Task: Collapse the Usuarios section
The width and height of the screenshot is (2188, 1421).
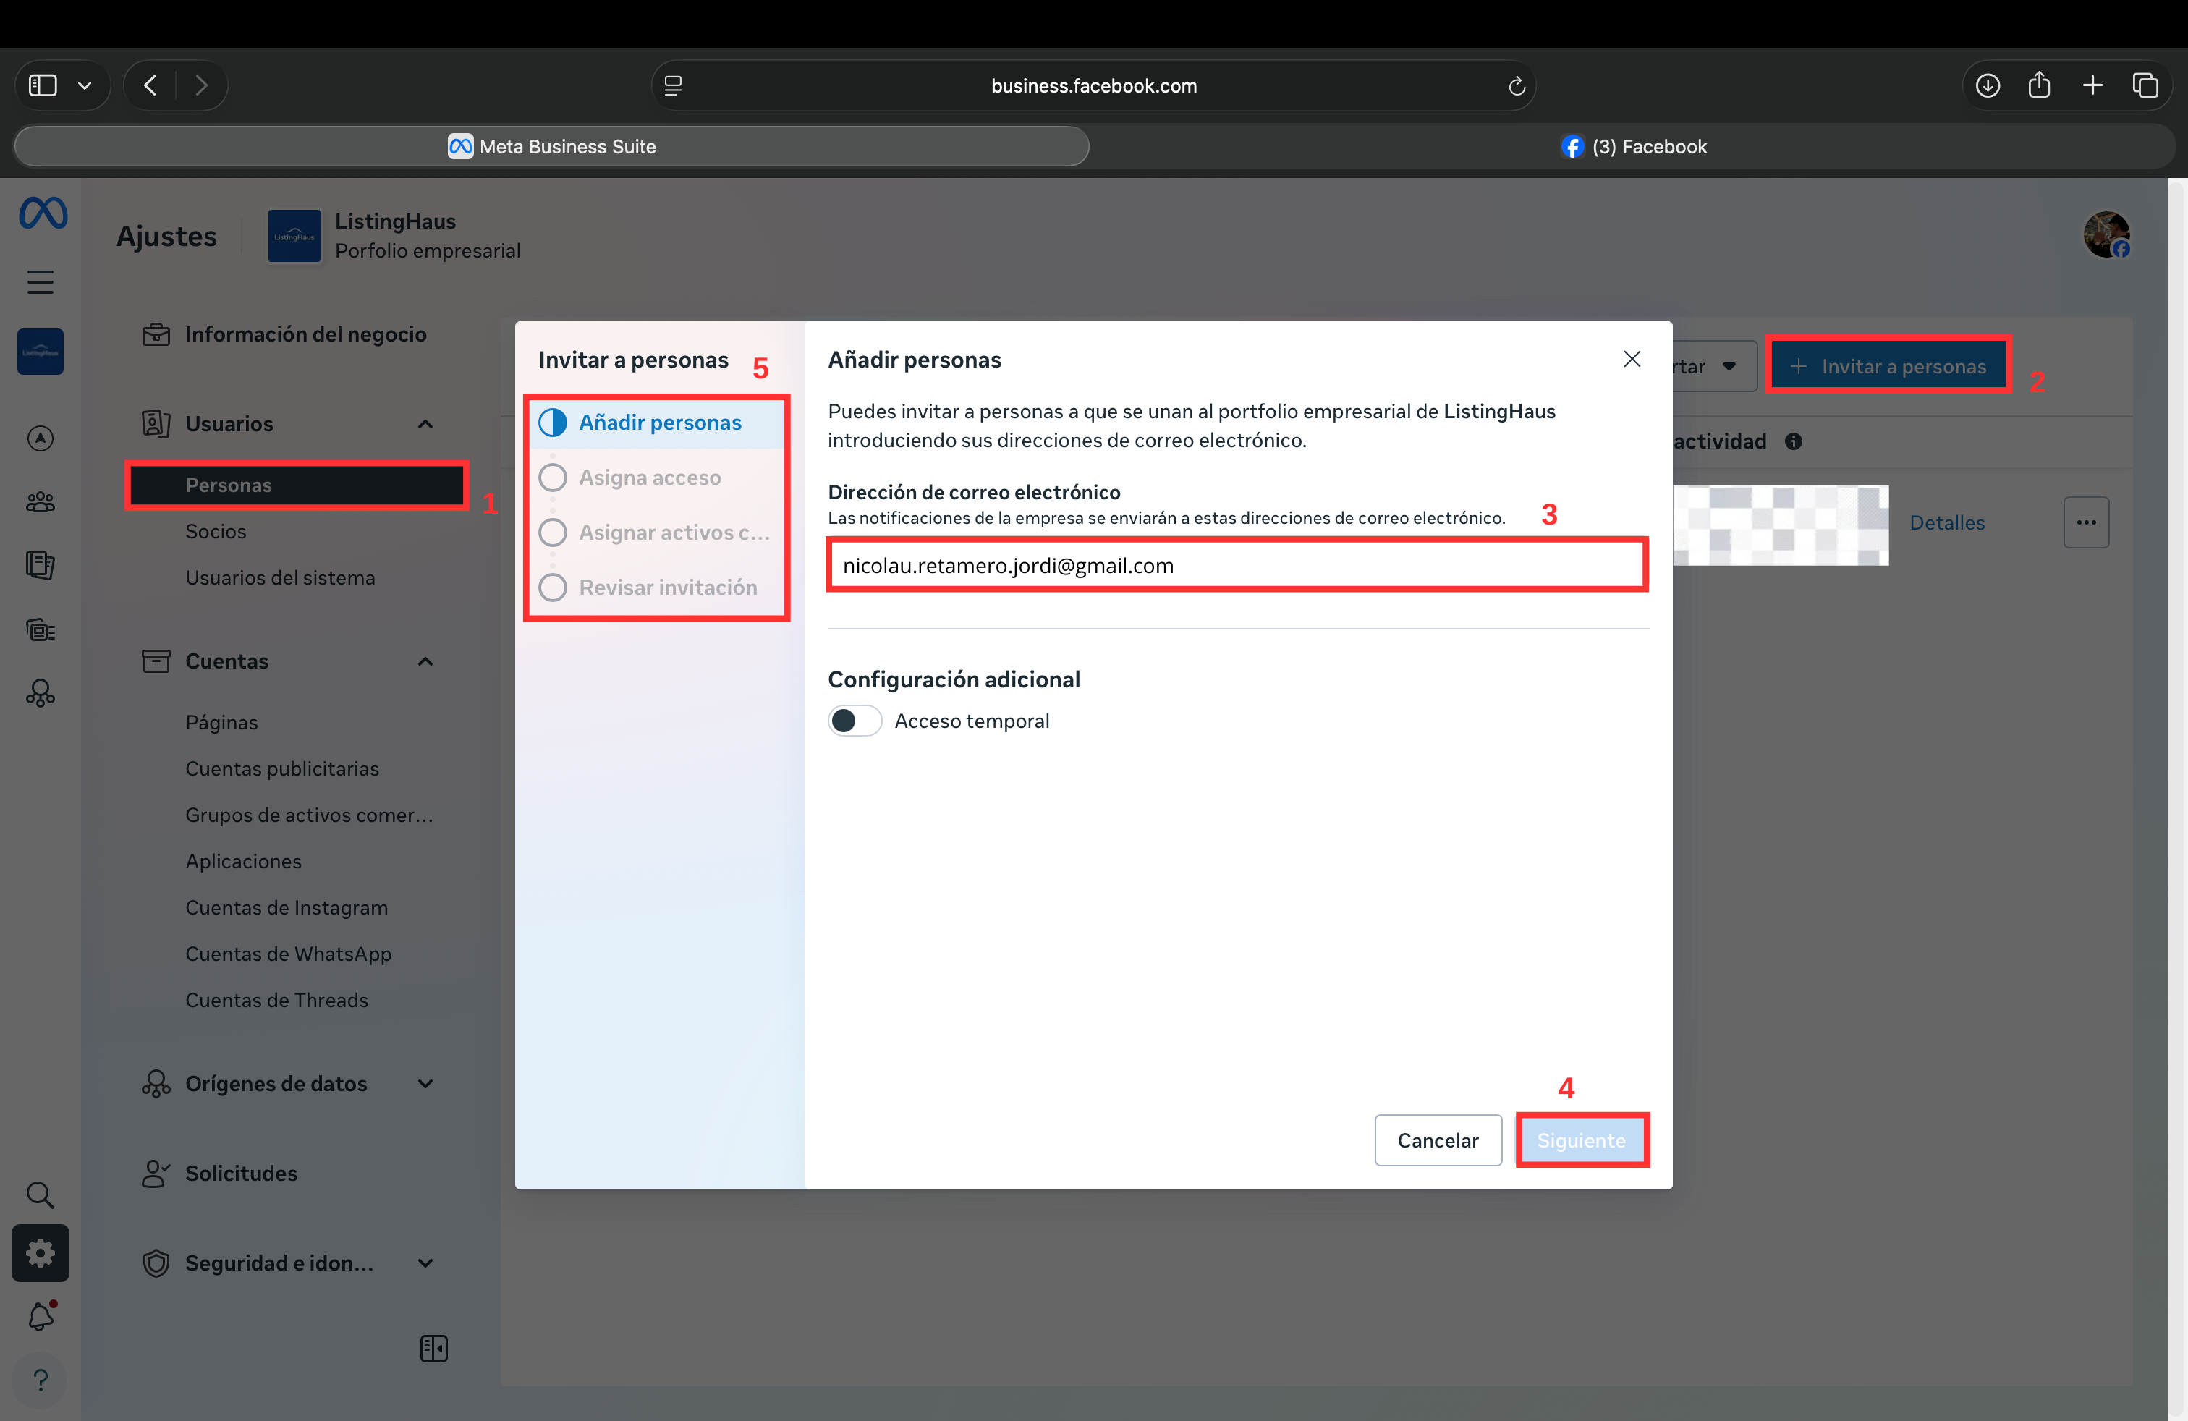Action: (425, 424)
